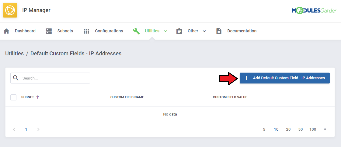This screenshot has width=341, height=147.
Task: Toggle the select-all checkbox in table header
Action: tap(13, 97)
